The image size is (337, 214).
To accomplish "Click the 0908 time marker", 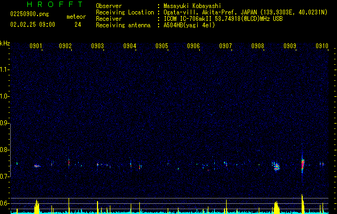I will coord(258,46).
